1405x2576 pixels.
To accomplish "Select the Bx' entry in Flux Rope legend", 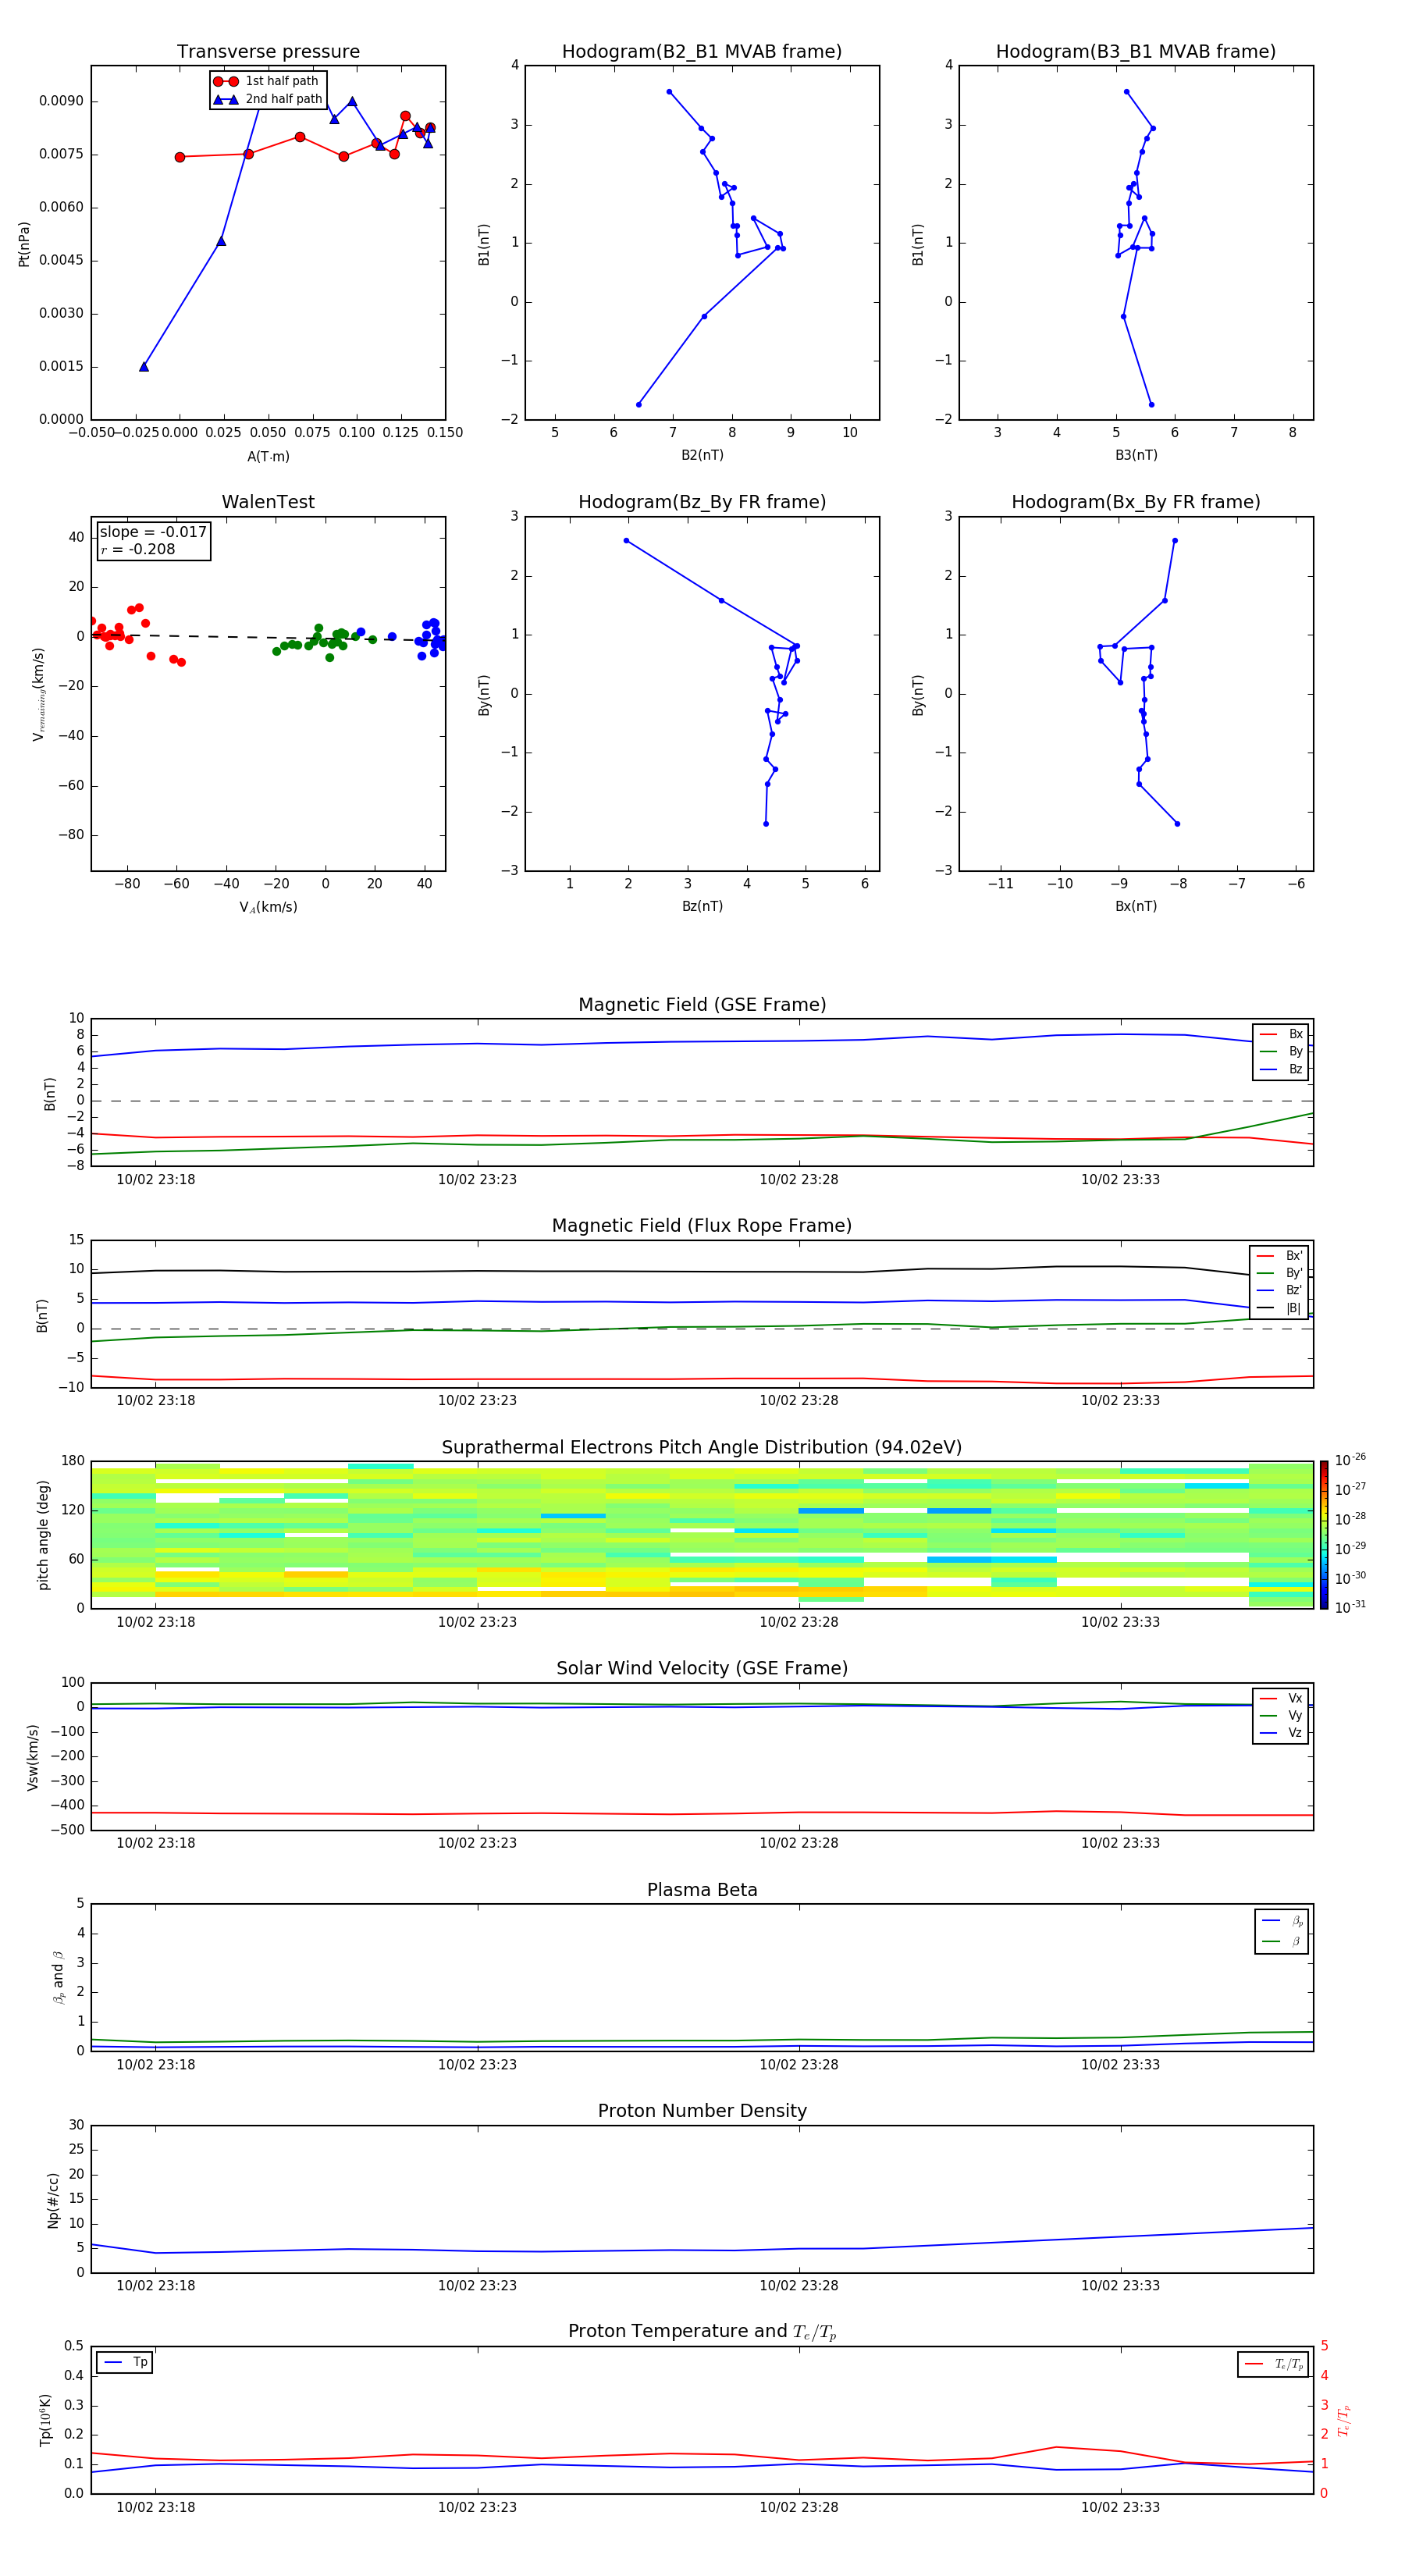I will pos(1279,1256).
